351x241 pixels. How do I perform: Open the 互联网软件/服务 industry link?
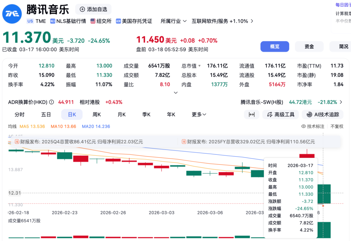point(219,21)
